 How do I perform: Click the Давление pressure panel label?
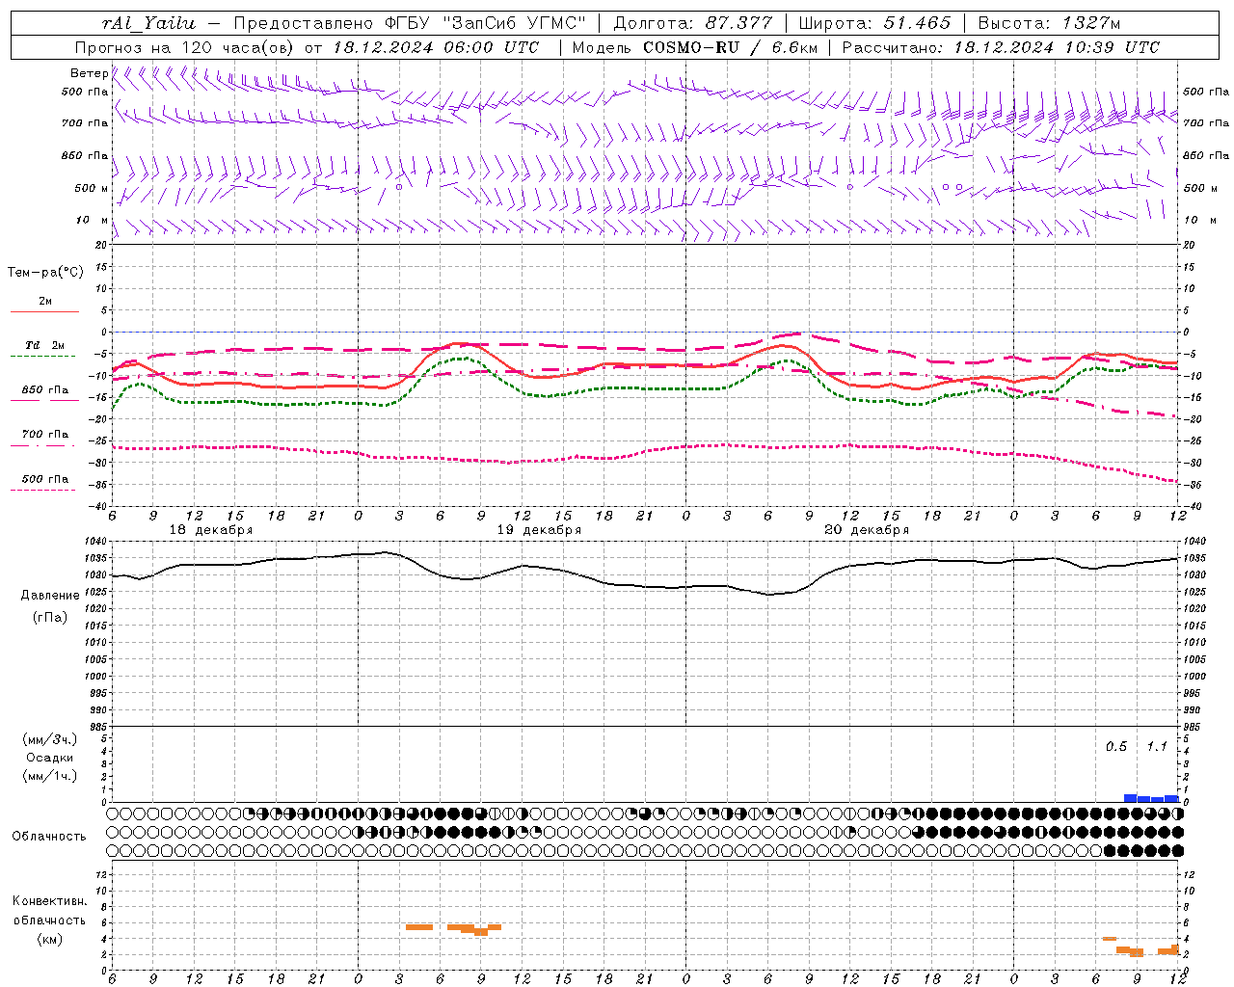click(x=50, y=596)
